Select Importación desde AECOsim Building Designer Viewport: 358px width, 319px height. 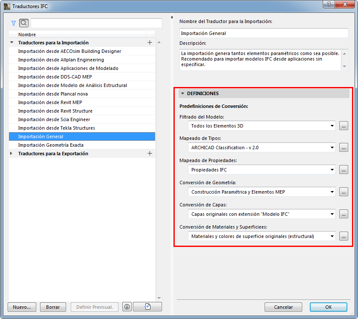[x=82, y=51]
